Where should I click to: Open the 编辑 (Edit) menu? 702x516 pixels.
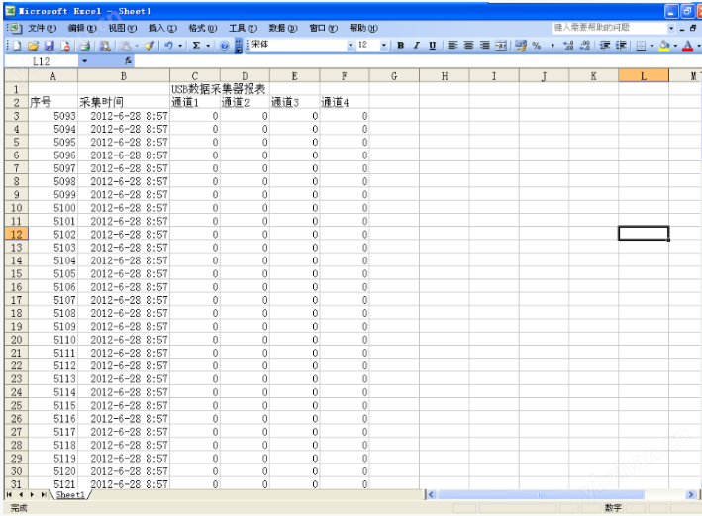click(82, 28)
